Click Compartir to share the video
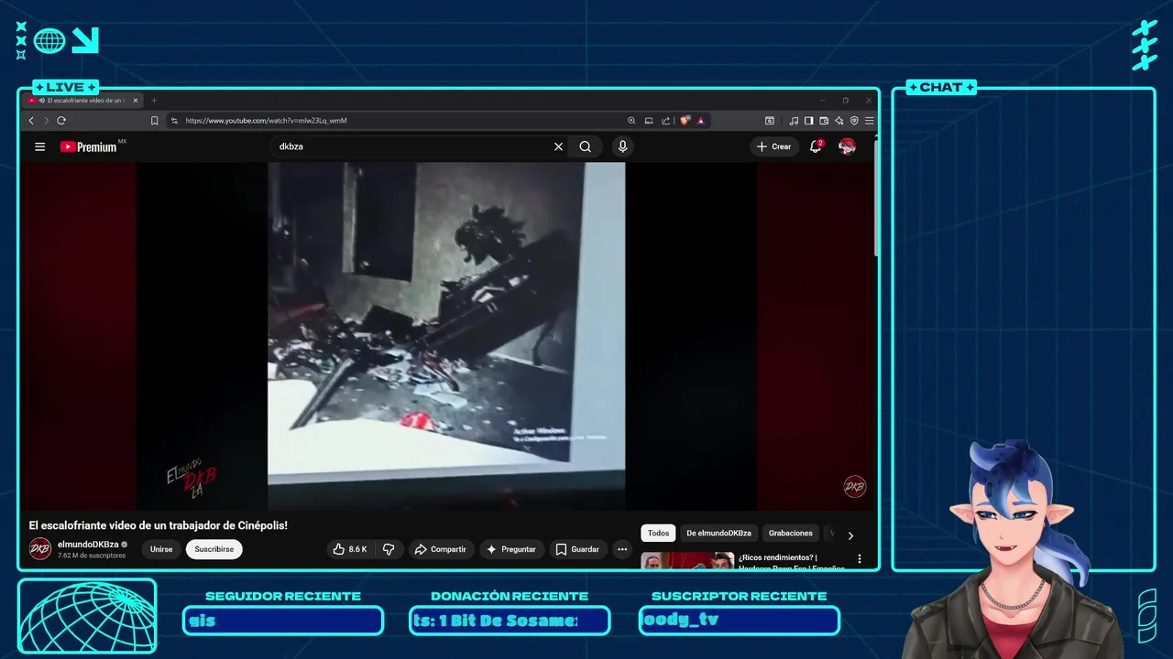The image size is (1173, 659). (441, 549)
